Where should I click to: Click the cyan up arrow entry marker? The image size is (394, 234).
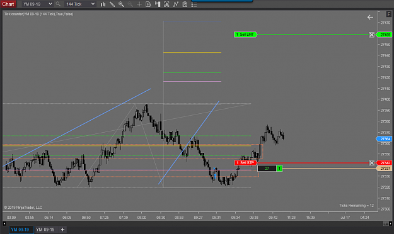coord(215,175)
